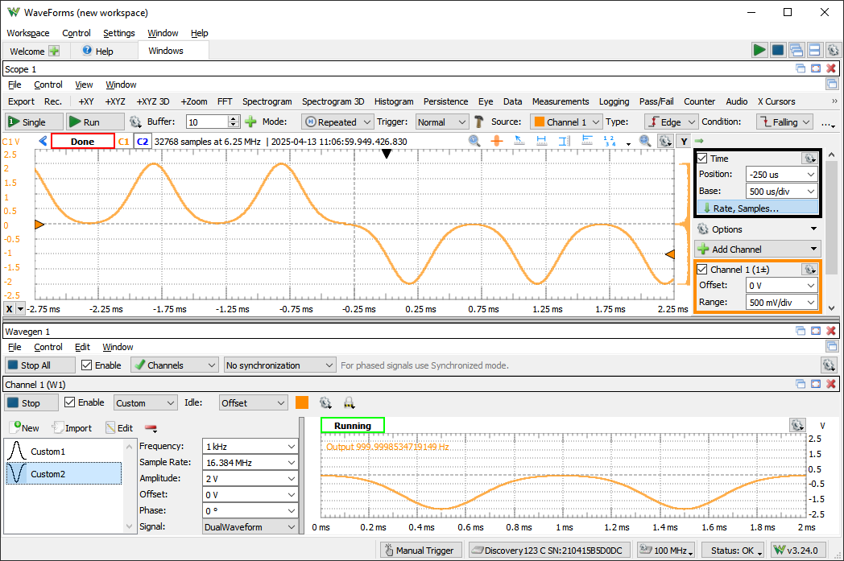The width and height of the screenshot is (844, 561).
Task: Click the blue stop-all square icon in the top-right toolbar
Action: click(778, 51)
